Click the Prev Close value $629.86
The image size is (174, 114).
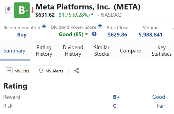coord(117,35)
